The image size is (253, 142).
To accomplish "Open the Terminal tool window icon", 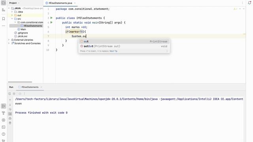I will pyautogui.click(x=4, y=127).
